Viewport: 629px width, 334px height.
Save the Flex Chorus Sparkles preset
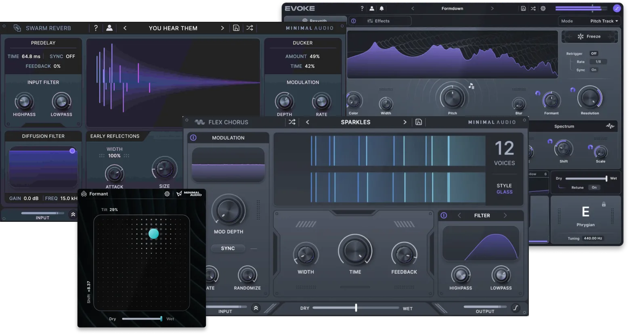[419, 122]
